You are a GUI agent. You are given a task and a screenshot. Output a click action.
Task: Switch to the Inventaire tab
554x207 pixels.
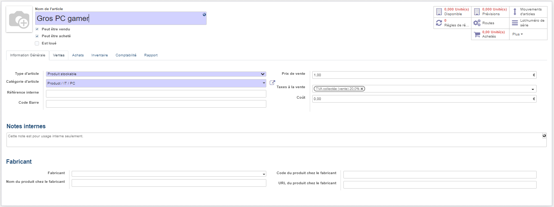(100, 55)
